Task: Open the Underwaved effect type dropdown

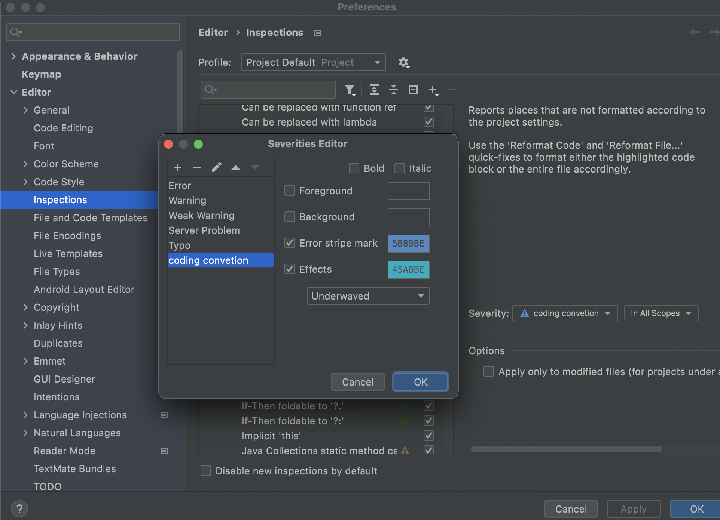Action: tap(368, 296)
